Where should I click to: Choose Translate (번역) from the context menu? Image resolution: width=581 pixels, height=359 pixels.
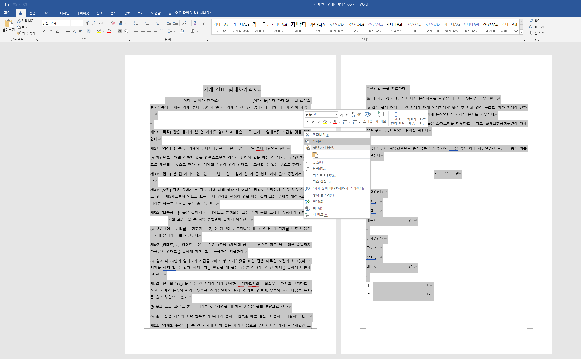point(337,202)
